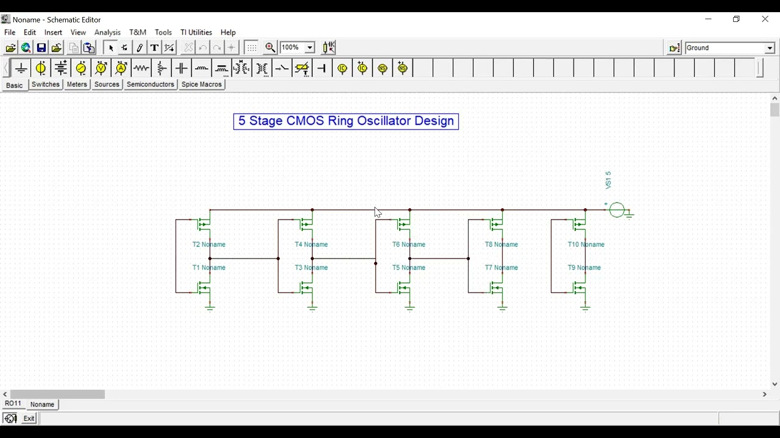Pick the Battery component icon
Image resolution: width=780 pixels, height=438 pixels.
coord(61,68)
